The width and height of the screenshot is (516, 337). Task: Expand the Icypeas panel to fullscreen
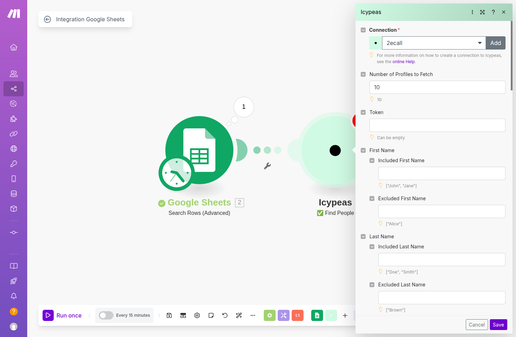(x=483, y=12)
